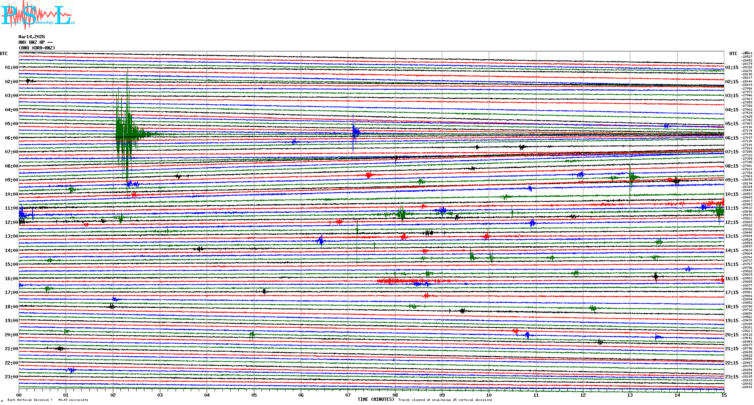Click minute 07 on bottom time axis
This screenshot has height=405, width=754.
(x=348, y=395)
